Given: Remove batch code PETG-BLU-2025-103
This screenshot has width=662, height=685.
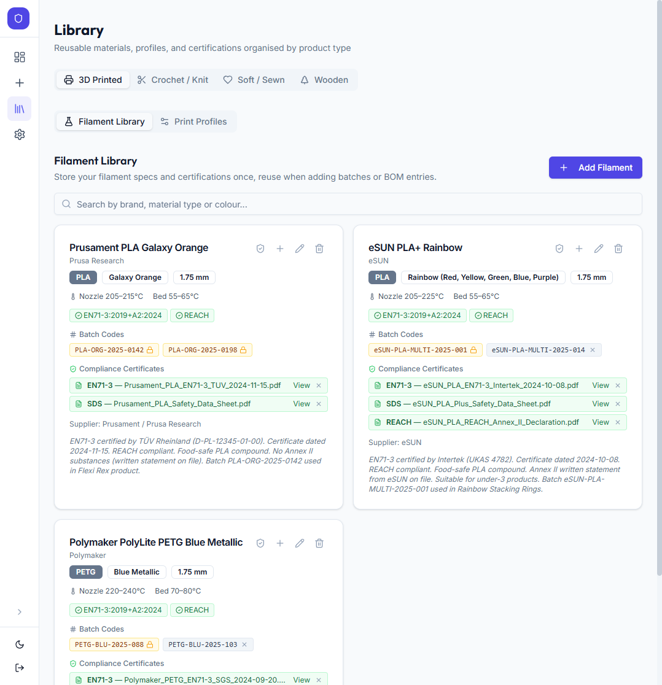Looking at the screenshot, I should pos(244,644).
